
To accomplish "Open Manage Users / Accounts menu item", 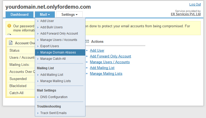I will pos(59,40).
